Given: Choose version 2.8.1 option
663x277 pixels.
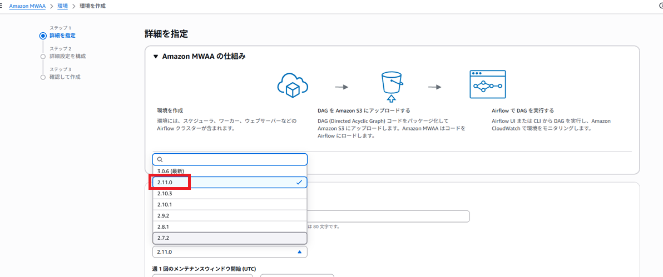Looking at the screenshot, I should click(x=230, y=226).
